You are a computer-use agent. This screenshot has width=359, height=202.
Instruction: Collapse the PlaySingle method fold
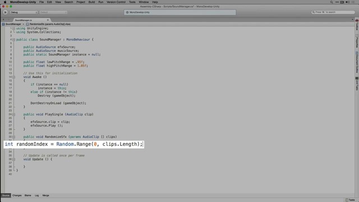pos(13,114)
